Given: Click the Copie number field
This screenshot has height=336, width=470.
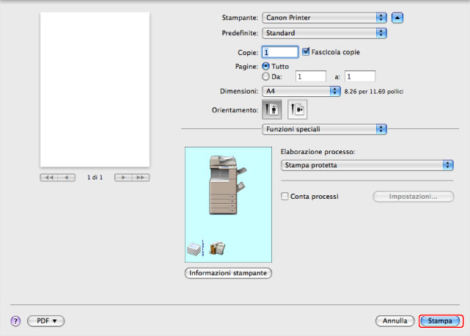Looking at the screenshot, I should pos(279,53).
